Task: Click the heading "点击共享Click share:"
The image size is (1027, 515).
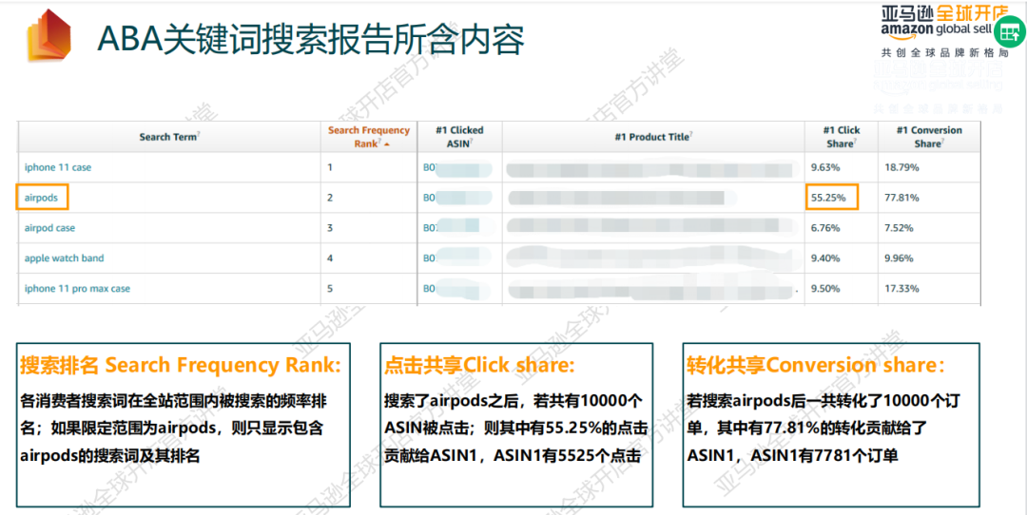Action: coord(479,365)
